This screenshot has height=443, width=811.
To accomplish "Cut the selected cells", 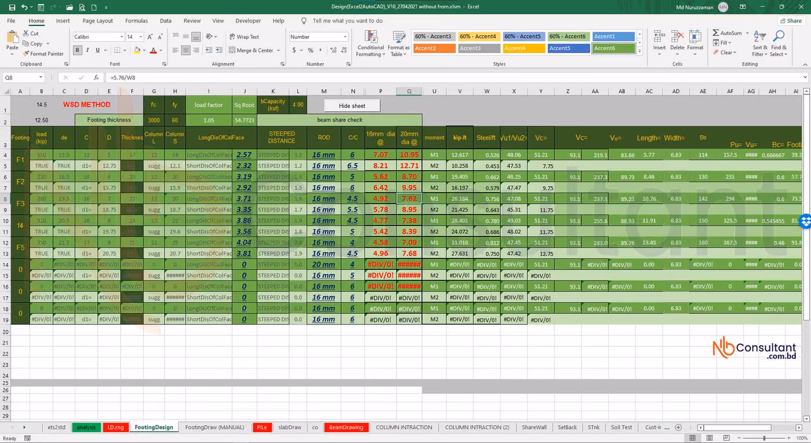I will click(x=31, y=34).
